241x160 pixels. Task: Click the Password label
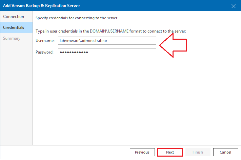click(x=44, y=52)
